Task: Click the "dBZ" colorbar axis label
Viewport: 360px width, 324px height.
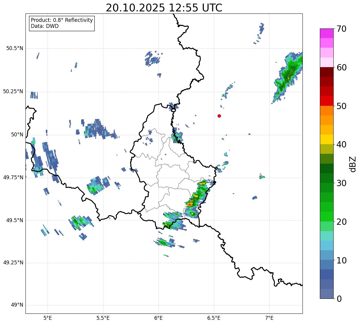Action: pos(353,164)
